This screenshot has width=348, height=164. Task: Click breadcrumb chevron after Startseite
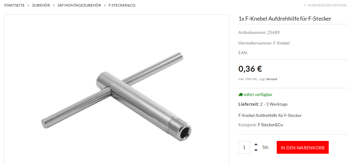28,5
